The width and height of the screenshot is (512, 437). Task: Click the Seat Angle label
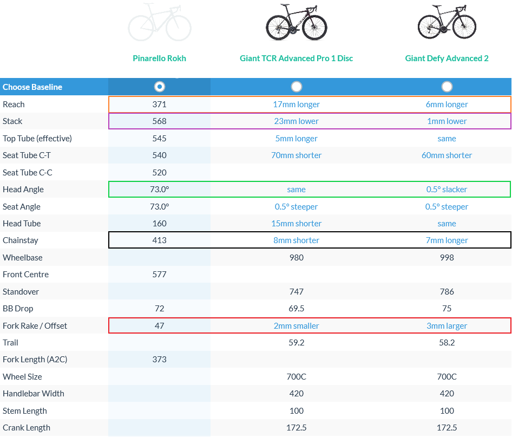[22, 207]
